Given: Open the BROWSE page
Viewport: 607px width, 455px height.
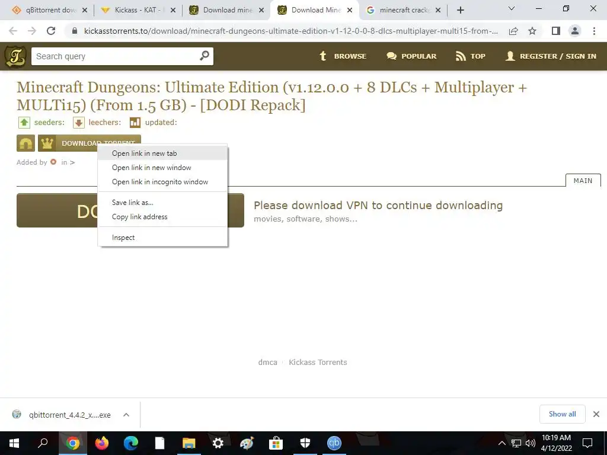Looking at the screenshot, I should (x=343, y=56).
